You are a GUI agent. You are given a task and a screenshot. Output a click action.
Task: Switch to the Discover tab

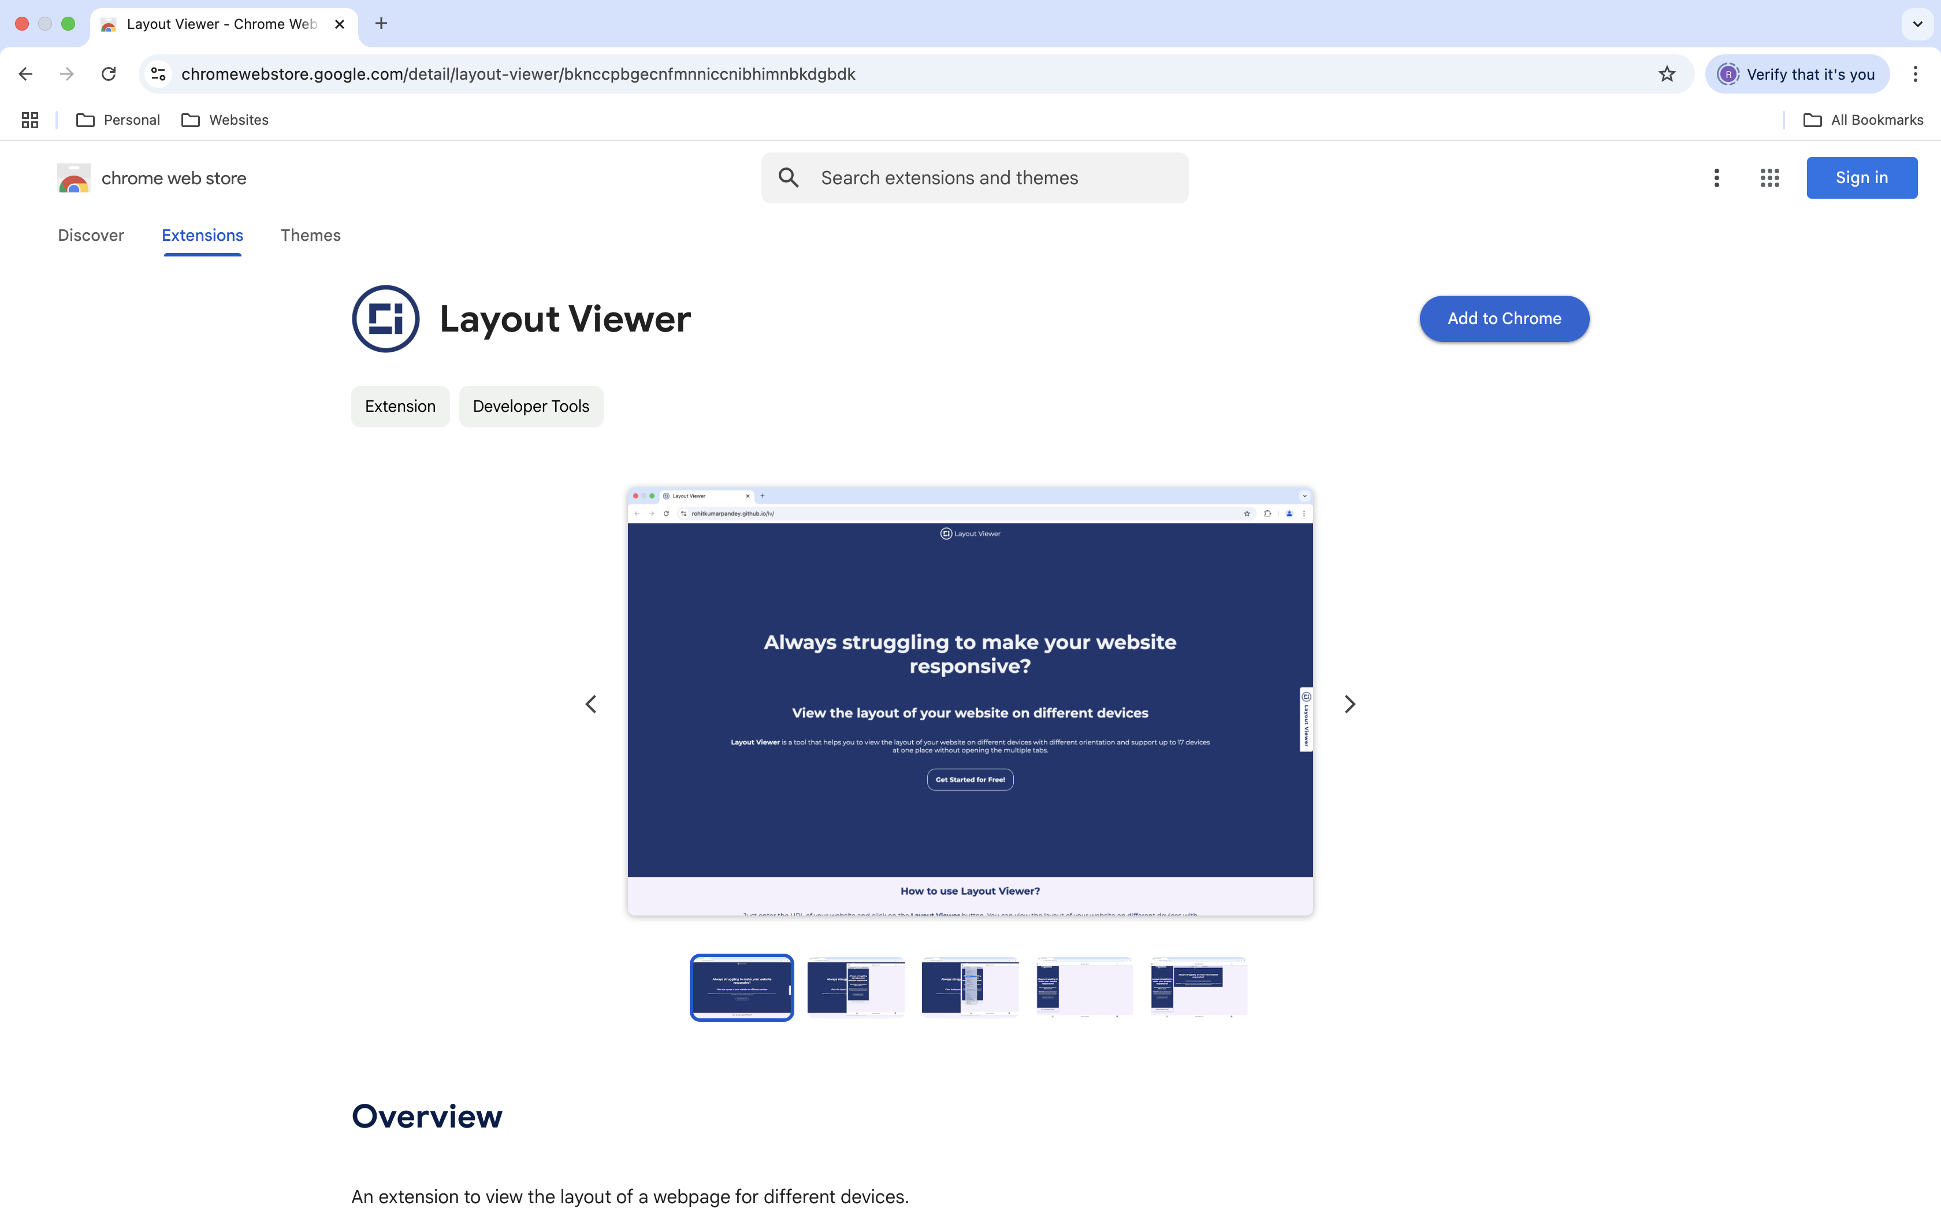pos(91,235)
